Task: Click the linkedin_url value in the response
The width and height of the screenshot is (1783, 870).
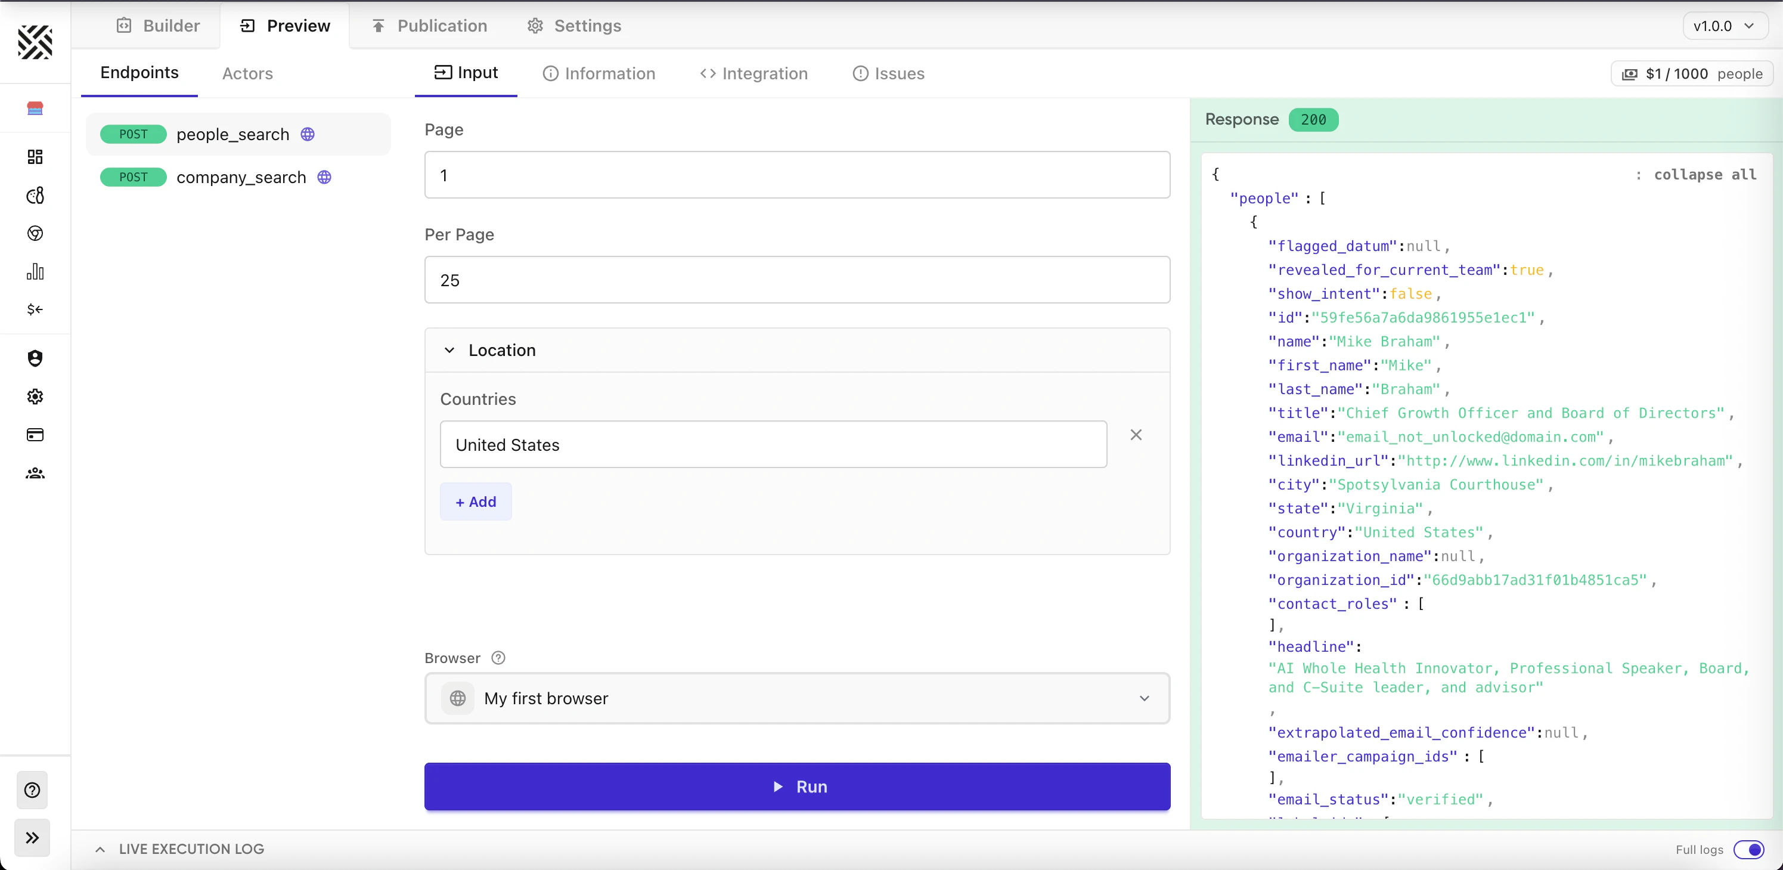Action: pos(1565,460)
